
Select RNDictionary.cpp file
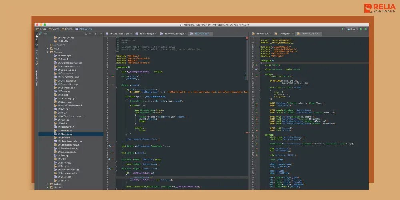point(65,98)
